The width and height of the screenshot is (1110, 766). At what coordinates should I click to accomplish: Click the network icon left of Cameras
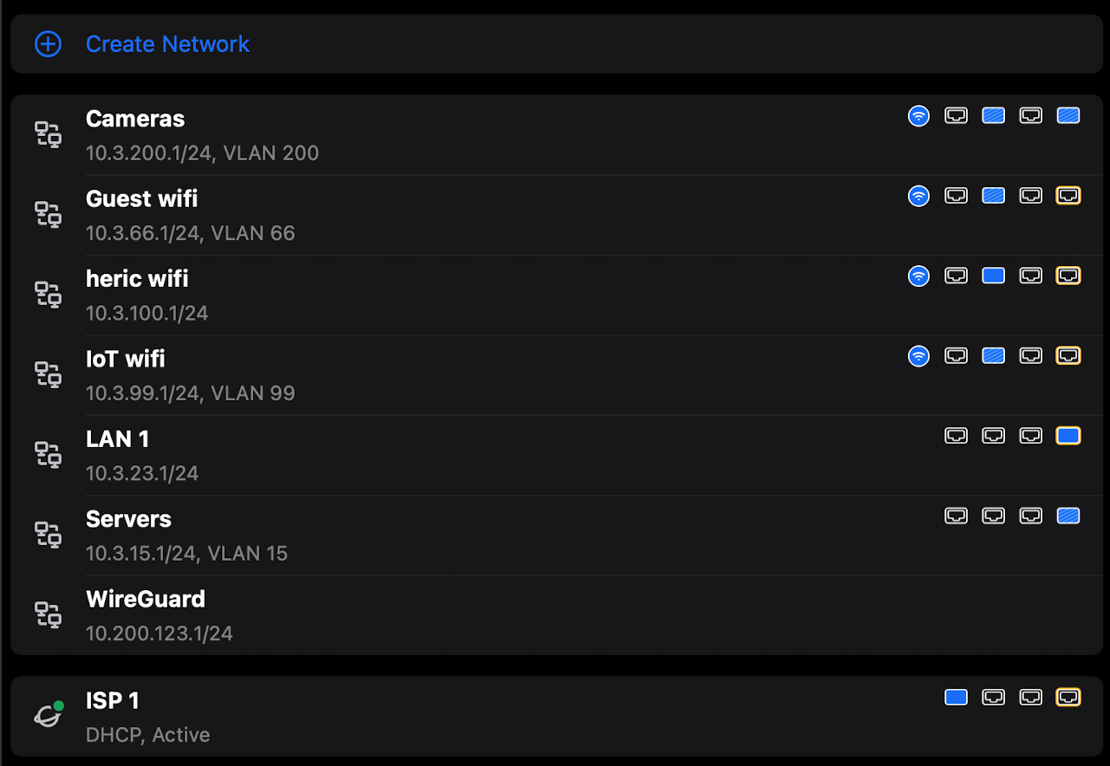tap(48, 134)
